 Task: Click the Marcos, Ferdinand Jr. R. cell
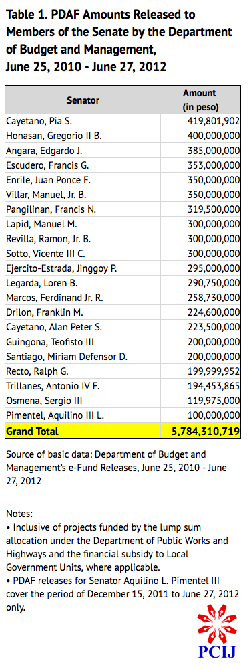pos(83,298)
